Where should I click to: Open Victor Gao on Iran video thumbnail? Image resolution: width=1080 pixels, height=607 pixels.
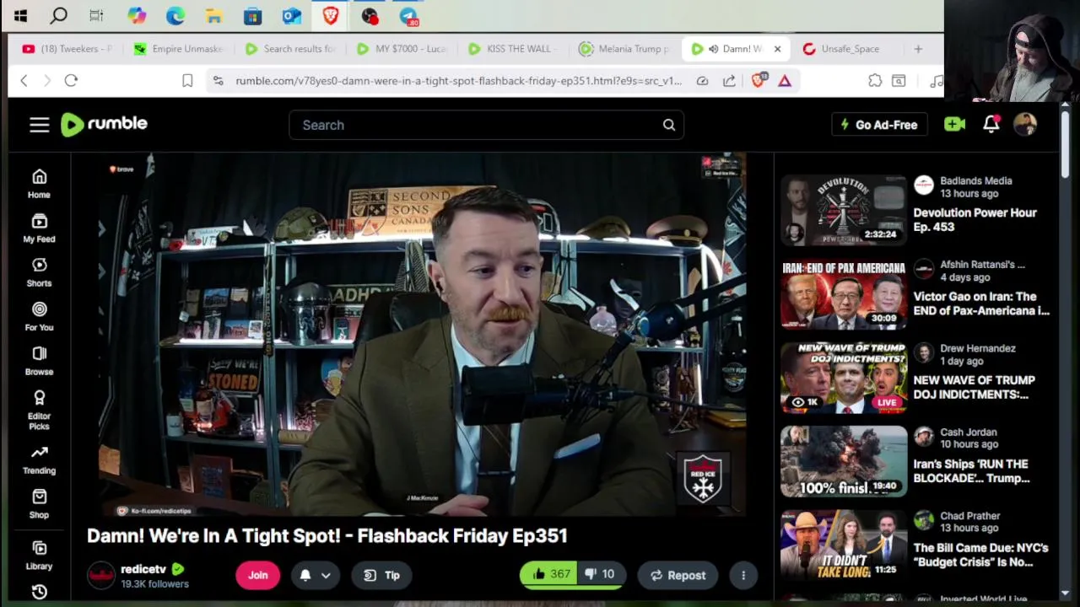point(844,293)
